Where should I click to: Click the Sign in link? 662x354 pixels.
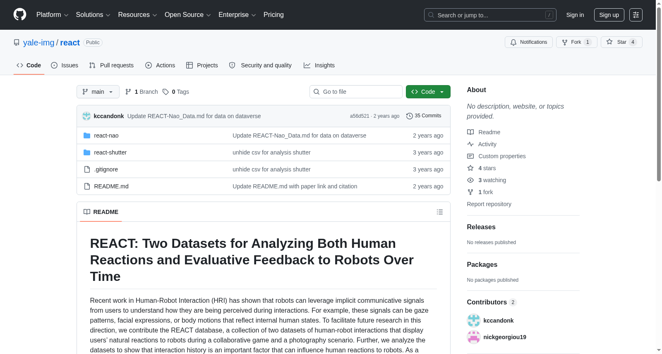pyautogui.click(x=575, y=15)
